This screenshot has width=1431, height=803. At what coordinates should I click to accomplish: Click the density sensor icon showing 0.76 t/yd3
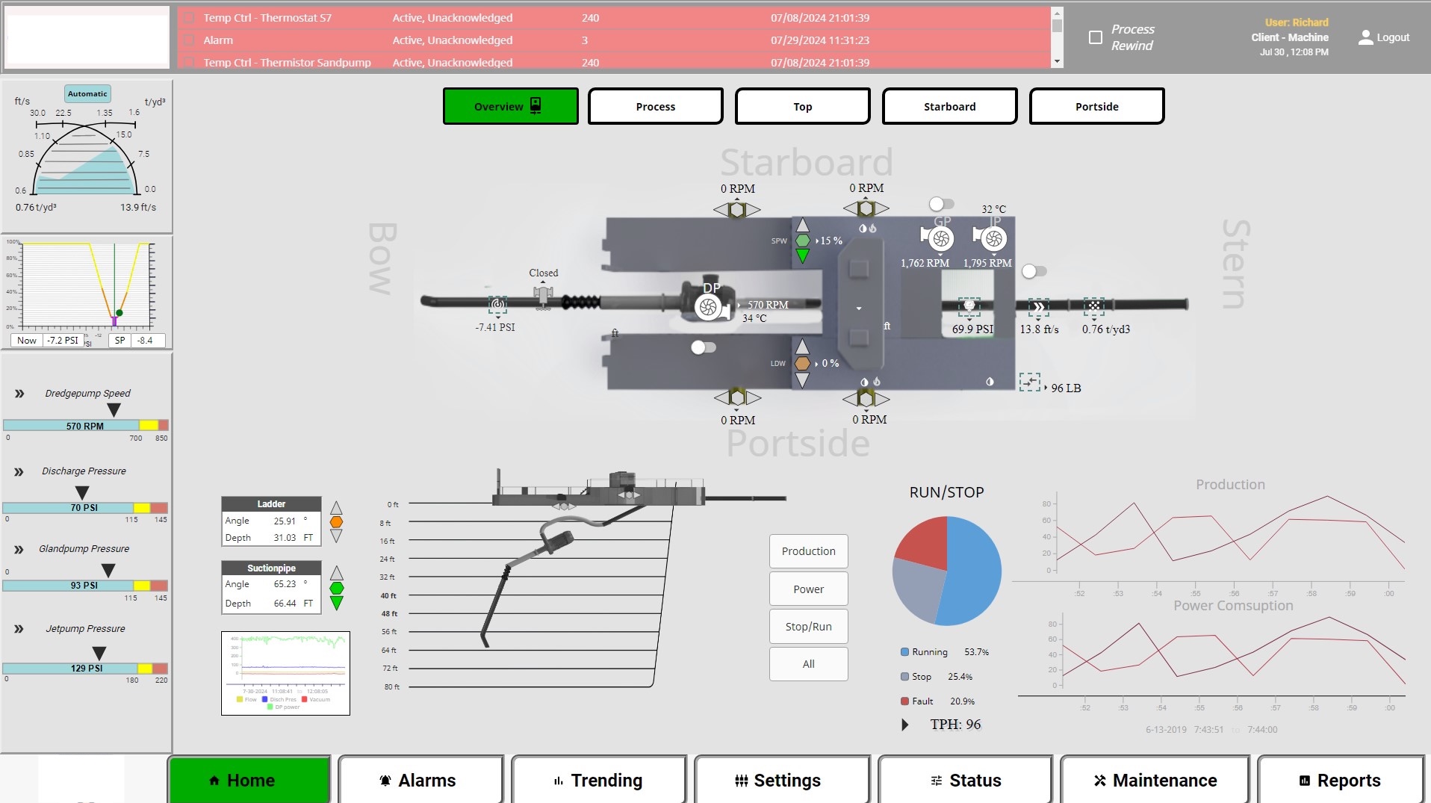[x=1093, y=306]
